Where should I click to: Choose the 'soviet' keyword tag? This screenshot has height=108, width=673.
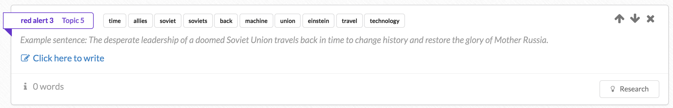pos(168,21)
